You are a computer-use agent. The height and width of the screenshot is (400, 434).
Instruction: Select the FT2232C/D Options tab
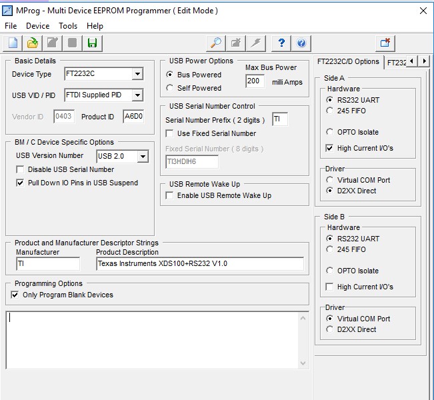coord(348,61)
